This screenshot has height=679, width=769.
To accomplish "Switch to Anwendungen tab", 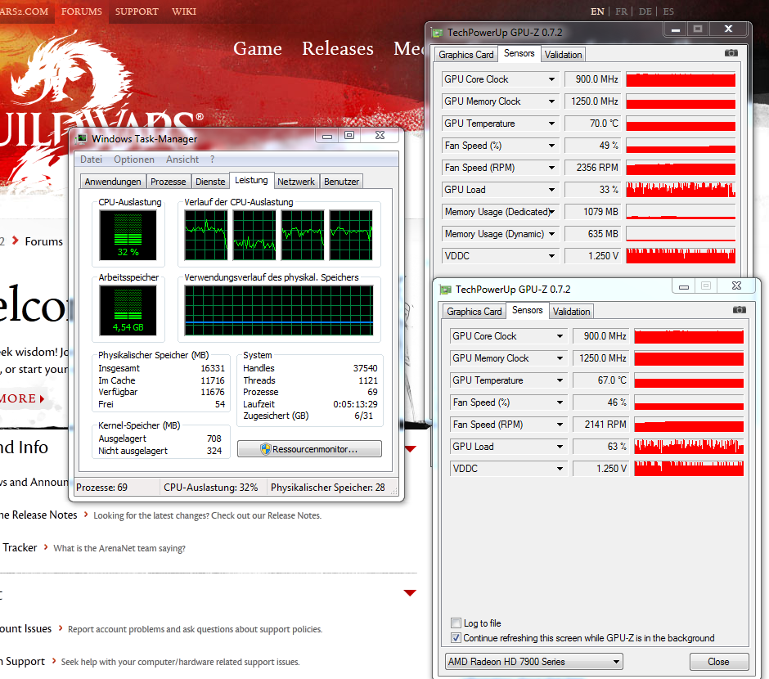I will tap(113, 182).
